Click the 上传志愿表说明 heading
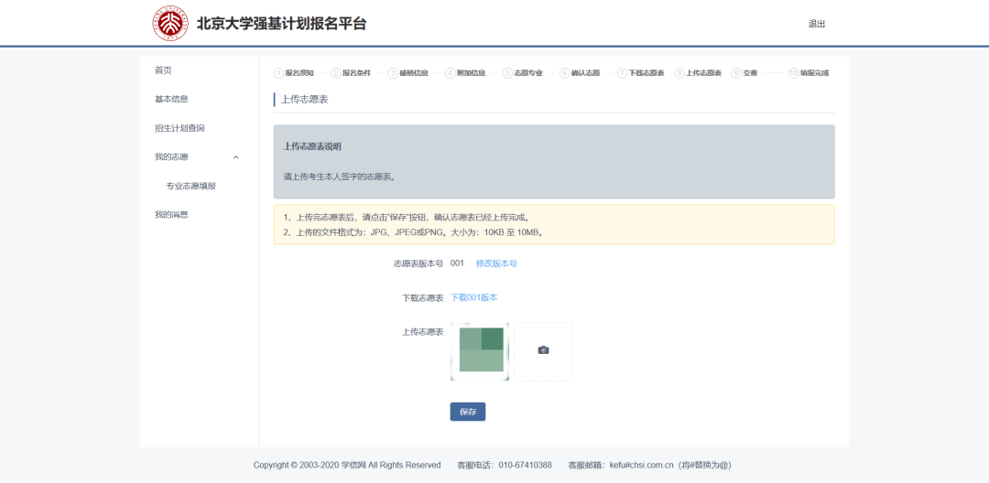Screen dimensions: 989x483 [x=313, y=146]
